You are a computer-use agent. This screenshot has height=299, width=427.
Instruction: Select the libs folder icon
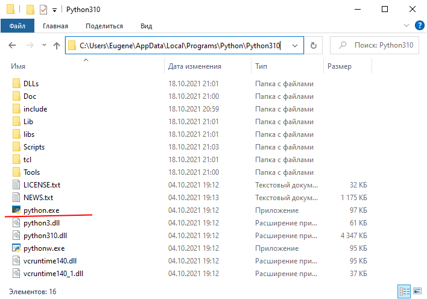[x=16, y=134]
